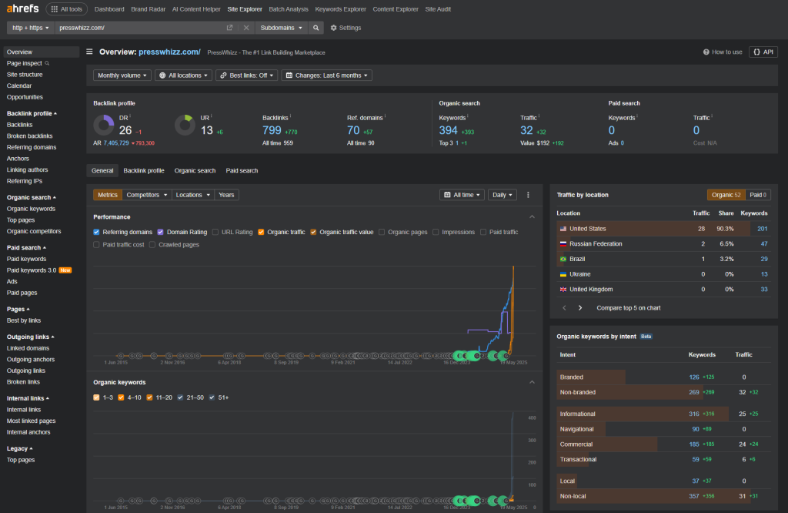Collapse the Performance section
The height and width of the screenshot is (513, 788).
[x=532, y=216]
